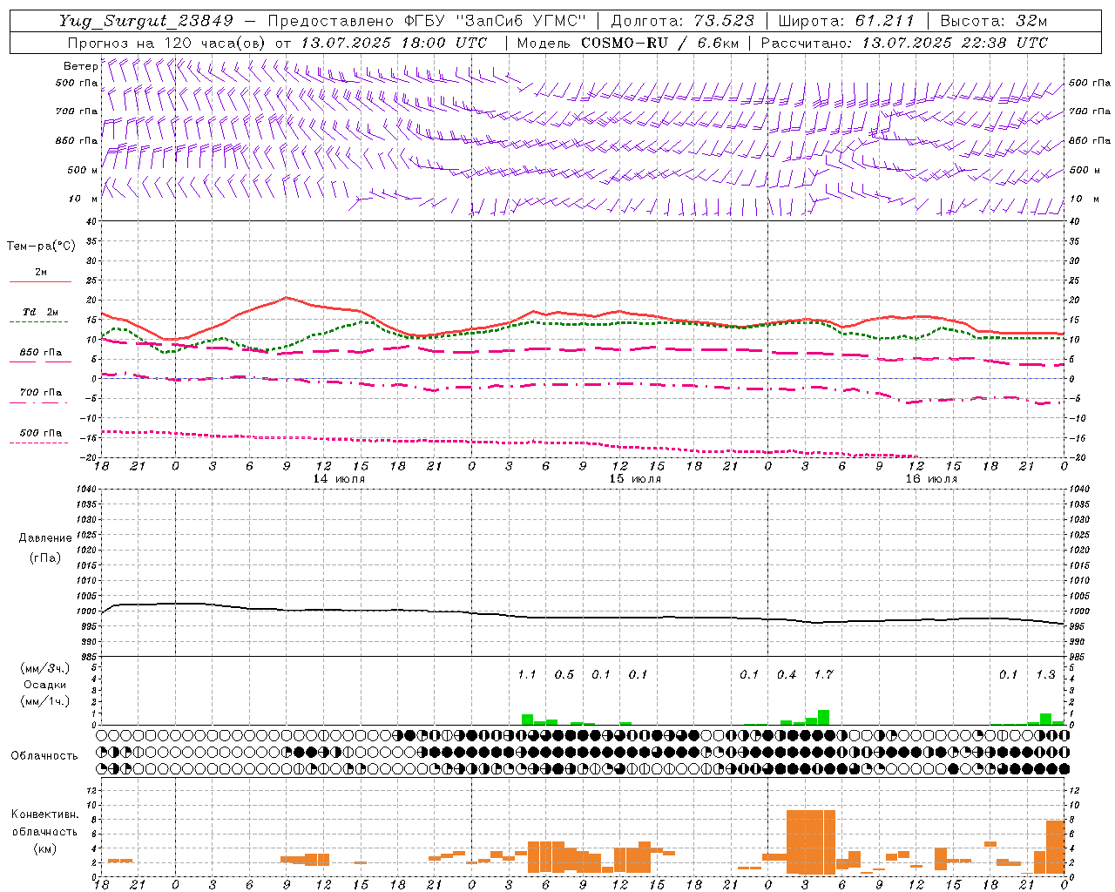The width and height of the screenshot is (1115, 892).
Task: Click the Тем-ра(°C) axis title
Action: click(41, 247)
